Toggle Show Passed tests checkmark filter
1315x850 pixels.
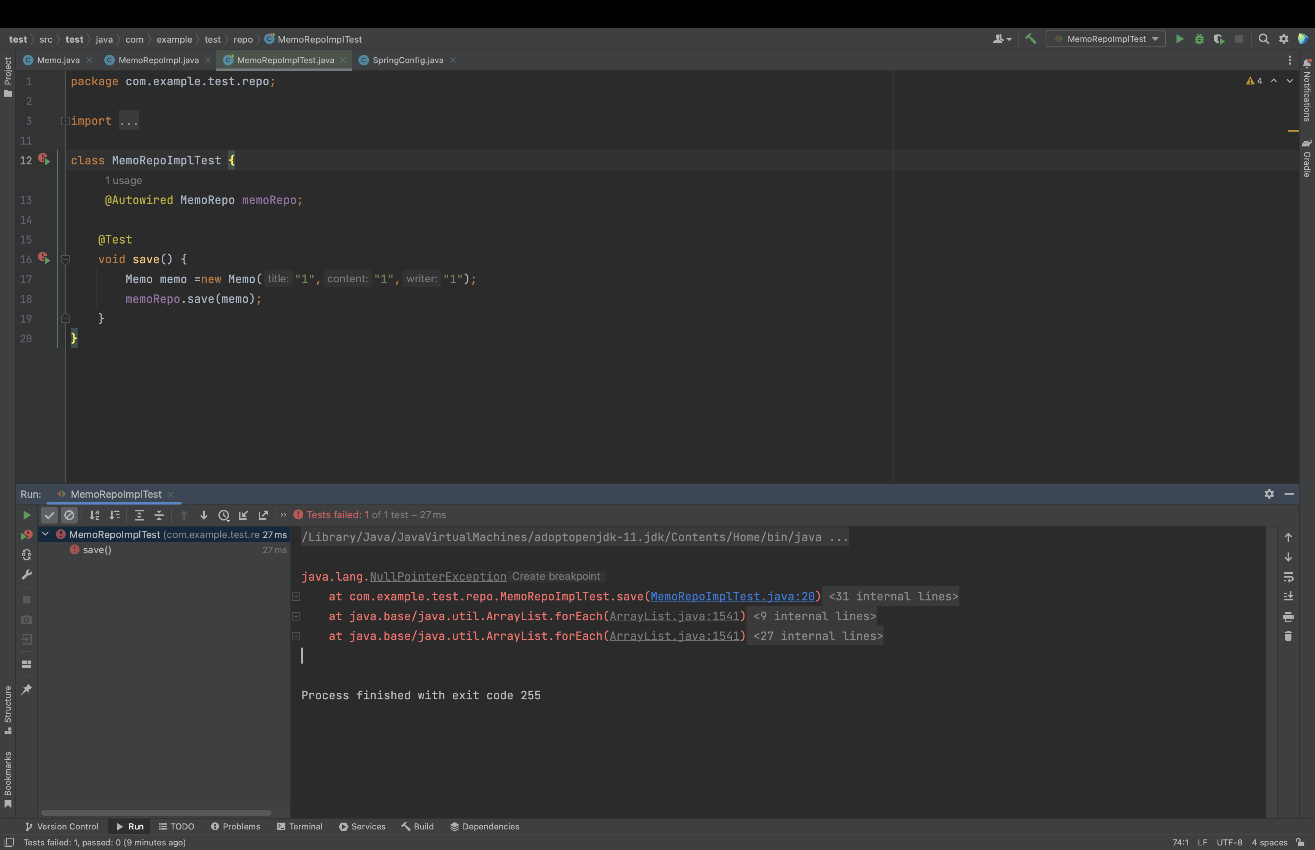point(50,515)
